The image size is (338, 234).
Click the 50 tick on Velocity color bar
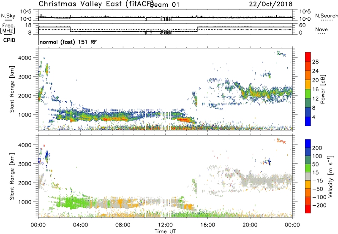tap(316, 164)
